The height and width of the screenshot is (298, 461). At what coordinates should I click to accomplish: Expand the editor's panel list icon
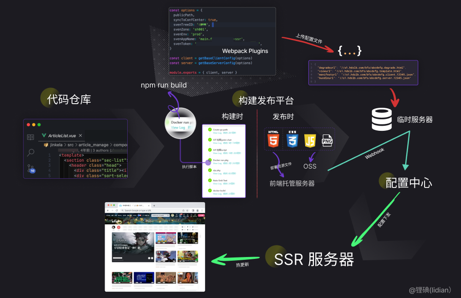[x=31, y=137]
